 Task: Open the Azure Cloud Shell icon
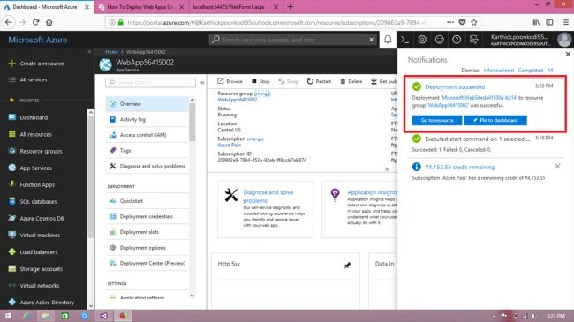coord(404,40)
